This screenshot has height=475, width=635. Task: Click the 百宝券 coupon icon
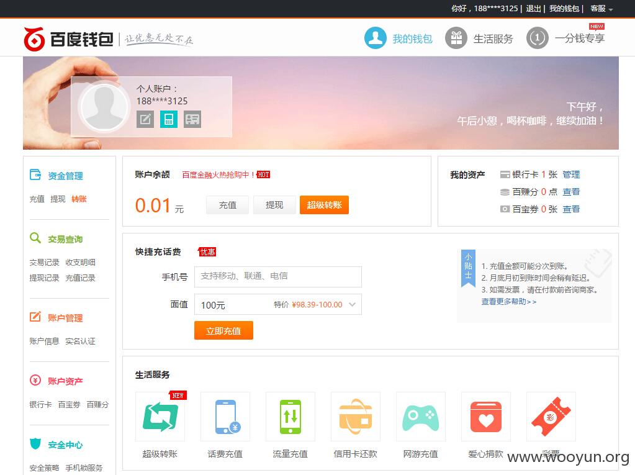505,209
